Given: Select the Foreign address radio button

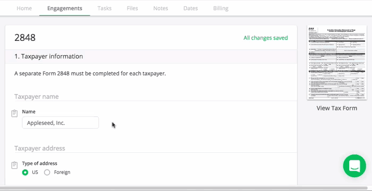Looking at the screenshot, I should [47, 172].
